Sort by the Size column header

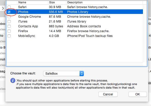[52, 2]
